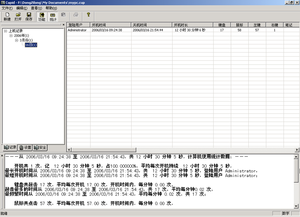
Task: Click the table's horizontal scrollbar left arrow
Action: [69, 150]
